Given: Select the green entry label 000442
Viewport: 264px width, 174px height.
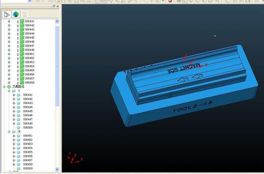Looking at the screenshot, I should point(29,26).
